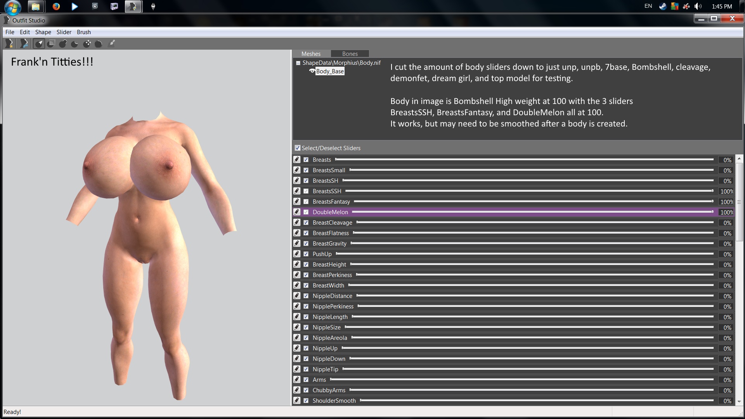
Task: Click the Weight paint brush icon
Action: point(112,43)
